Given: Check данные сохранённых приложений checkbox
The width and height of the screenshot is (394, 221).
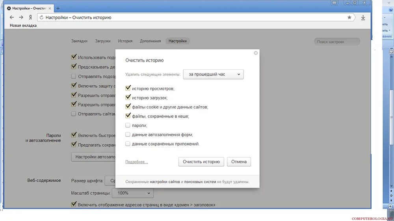Looking at the screenshot, I should (128, 144).
